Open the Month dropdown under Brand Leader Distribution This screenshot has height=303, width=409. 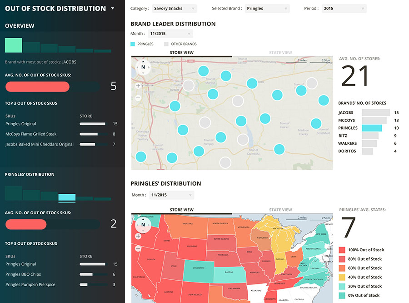pyautogui.click(x=170, y=34)
